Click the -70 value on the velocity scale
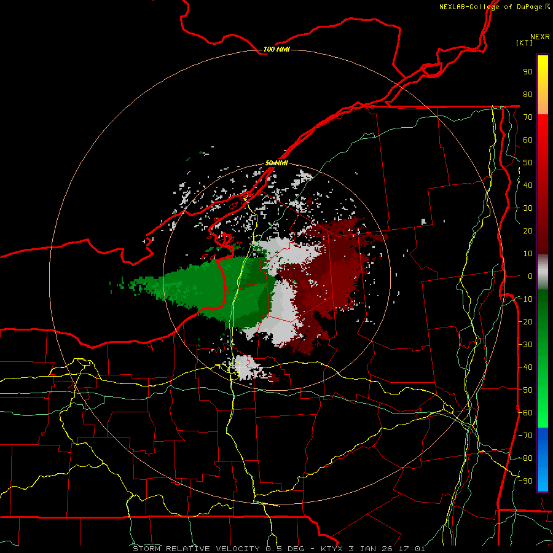 click(x=525, y=436)
